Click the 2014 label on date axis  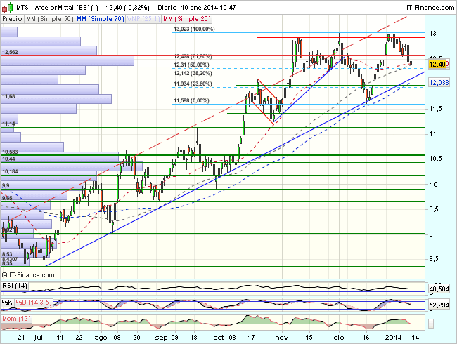point(394,338)
